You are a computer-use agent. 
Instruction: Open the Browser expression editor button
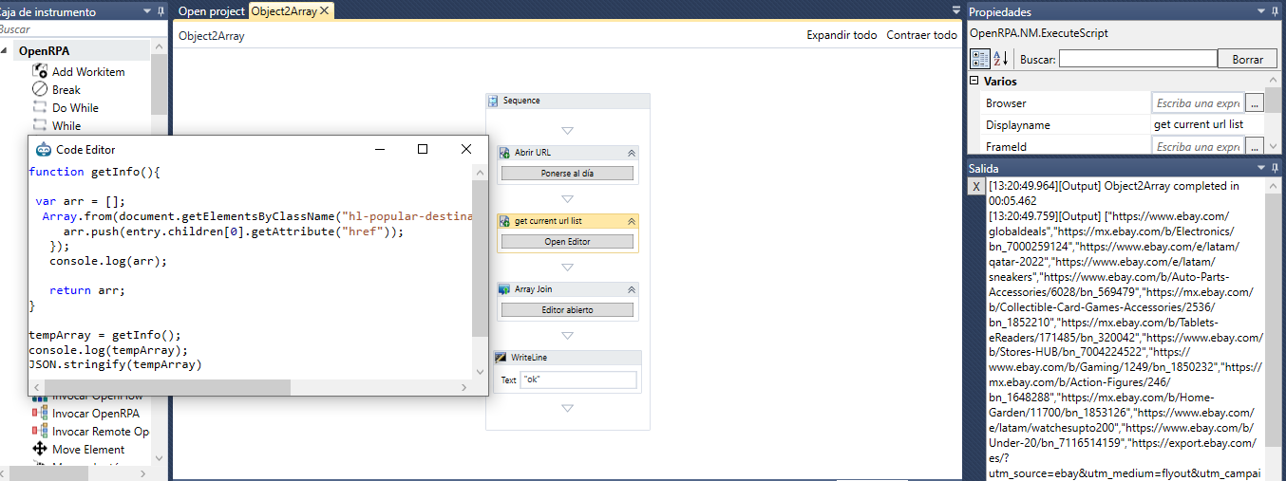click(x=1255, y=102)
